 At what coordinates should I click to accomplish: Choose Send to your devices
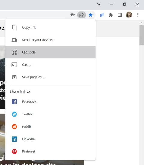50,40
